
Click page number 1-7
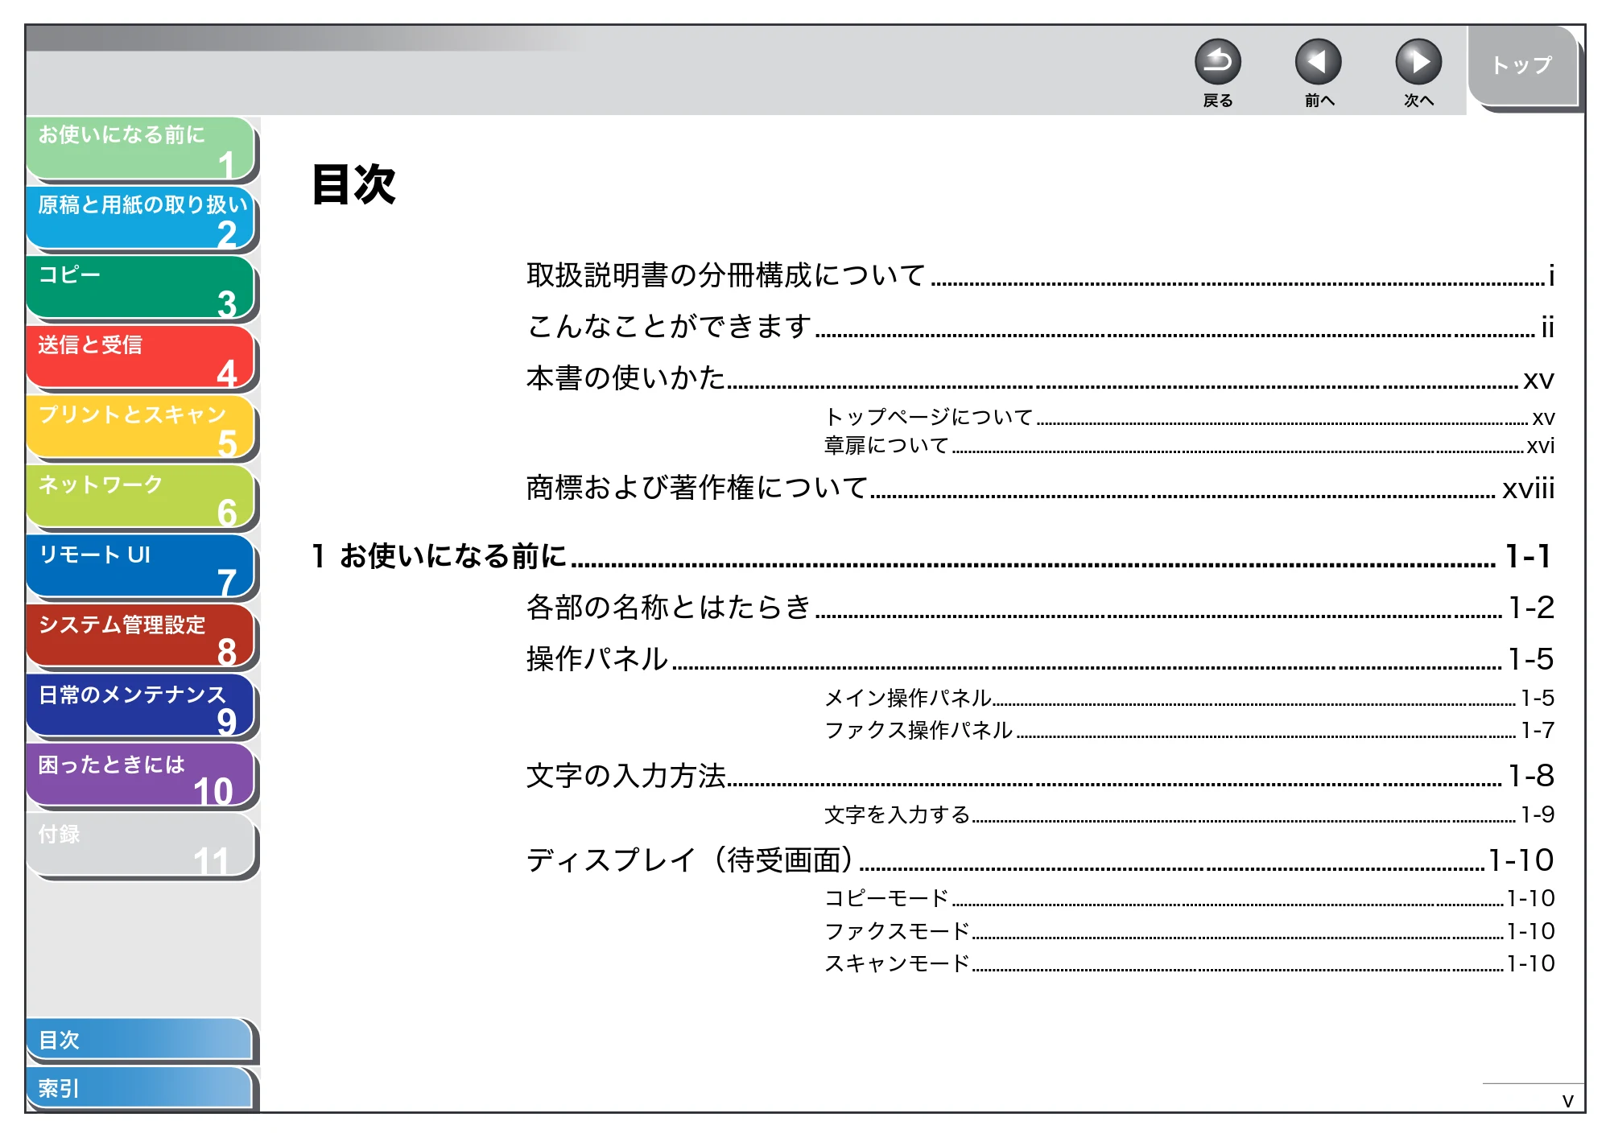[1538, 730]
